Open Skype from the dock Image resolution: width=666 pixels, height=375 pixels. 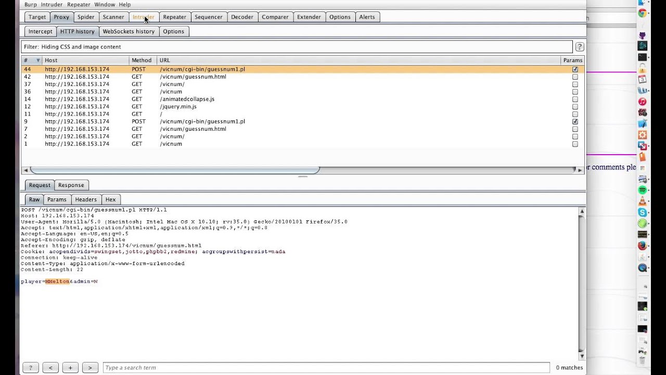pyautogui.click(x=643, y=213)
